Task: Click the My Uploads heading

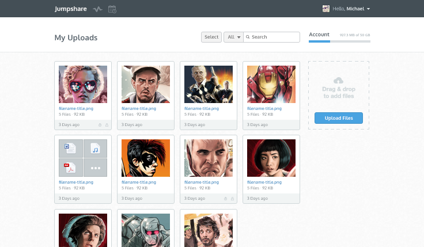Action: click(x=76, y=37)
